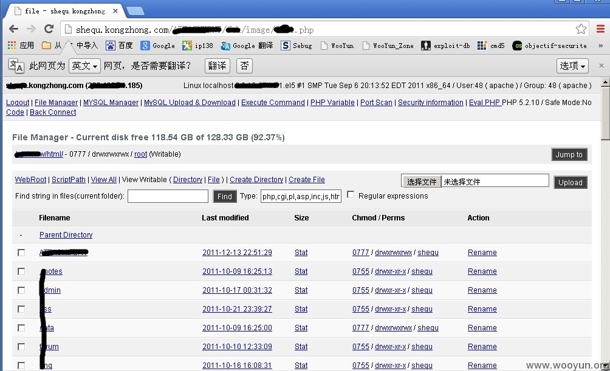Close the shequ.kongzhong browser tab
The width and height of the screenshot is (610, 371).
tap(115, 11)
